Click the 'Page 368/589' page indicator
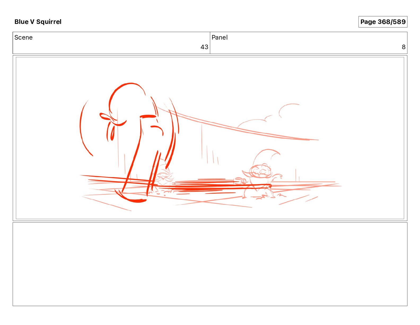The width and height of the screenshot is (420, 325). 383,22
